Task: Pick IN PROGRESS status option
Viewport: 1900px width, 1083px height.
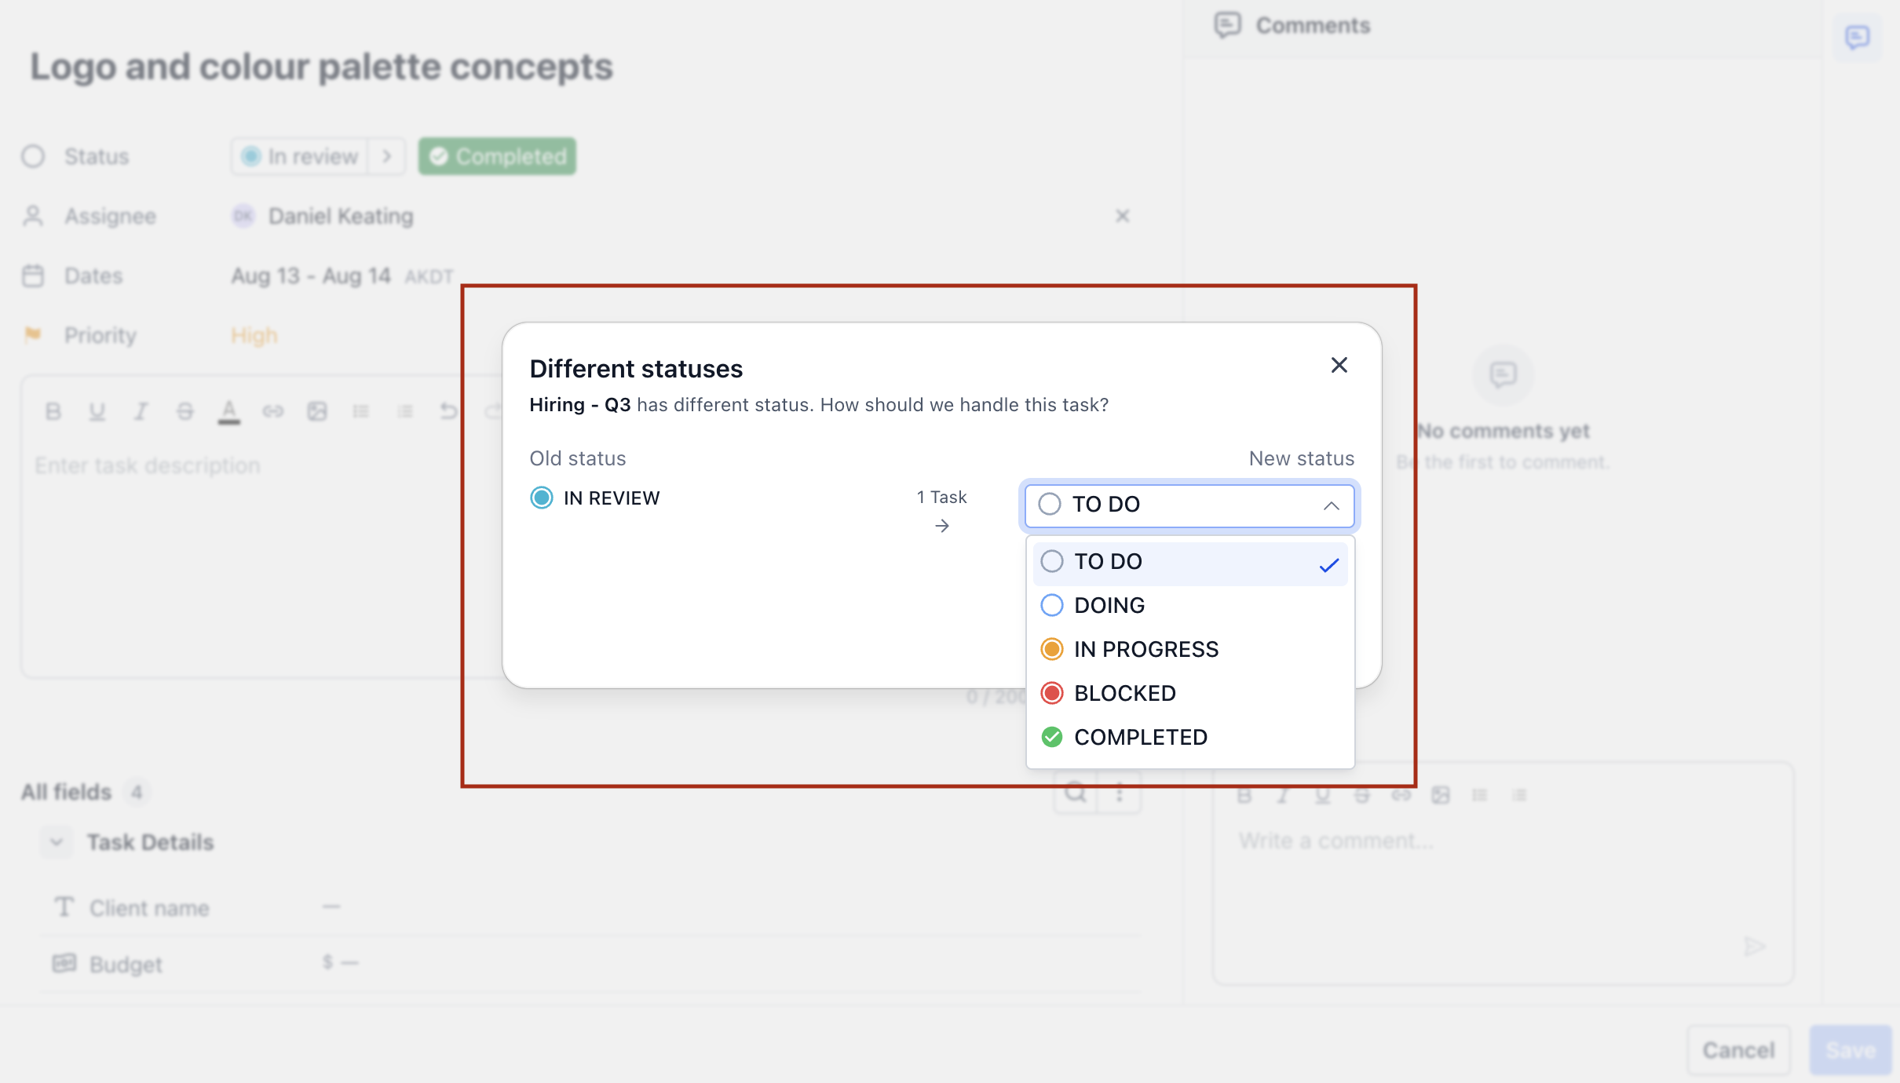Action: (1190, 650)
